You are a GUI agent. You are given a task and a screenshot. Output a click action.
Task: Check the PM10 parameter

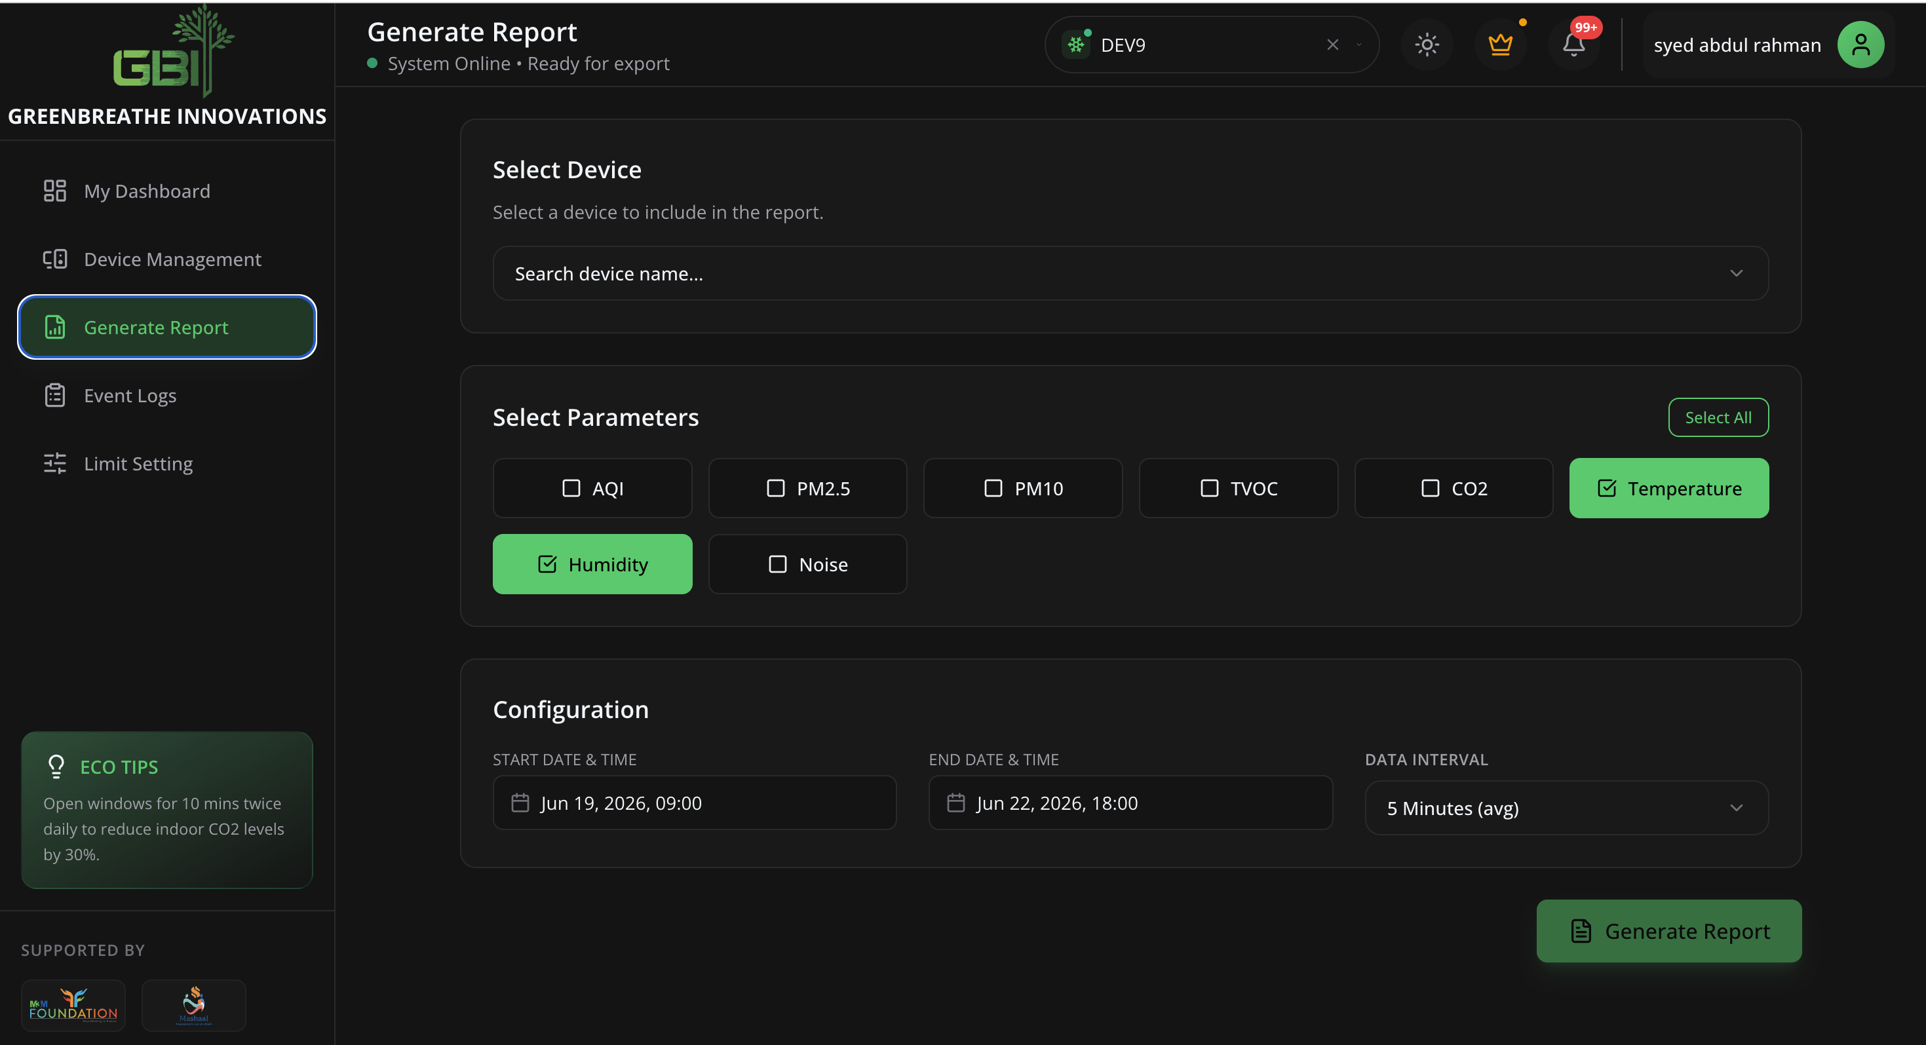pyautogui.click(x=1023, y=488)
